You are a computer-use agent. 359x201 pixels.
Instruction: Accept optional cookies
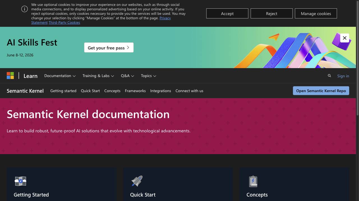pos(227,13)
